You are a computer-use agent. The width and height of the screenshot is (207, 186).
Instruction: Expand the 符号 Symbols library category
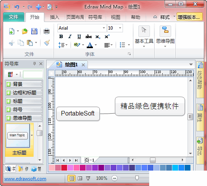(x=24, y=109)
